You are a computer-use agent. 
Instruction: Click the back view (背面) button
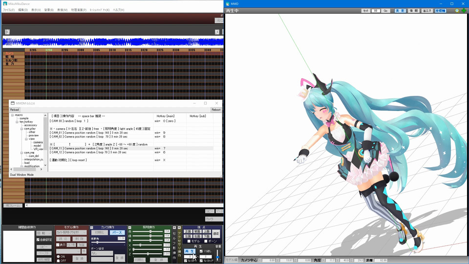pos(197,231)
